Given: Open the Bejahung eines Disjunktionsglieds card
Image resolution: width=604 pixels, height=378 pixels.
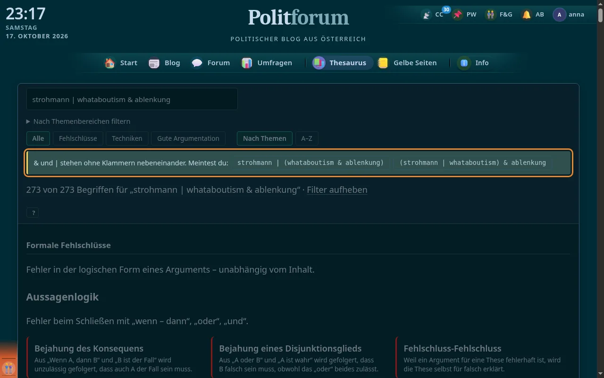Looking at the screenshot, I should [x=299, y=357].
